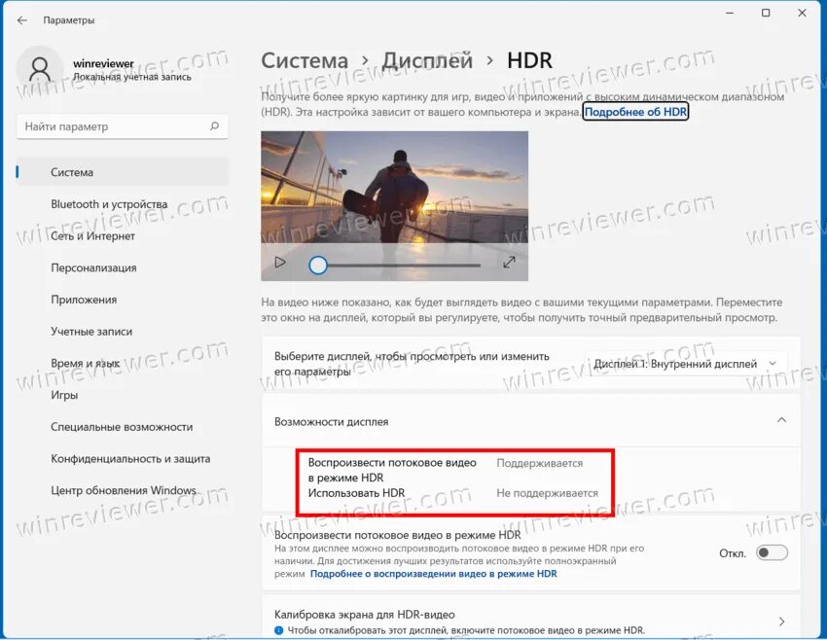Click the video seek slider handle
This screenshot has width=827, height=640.
coord(318,266)
